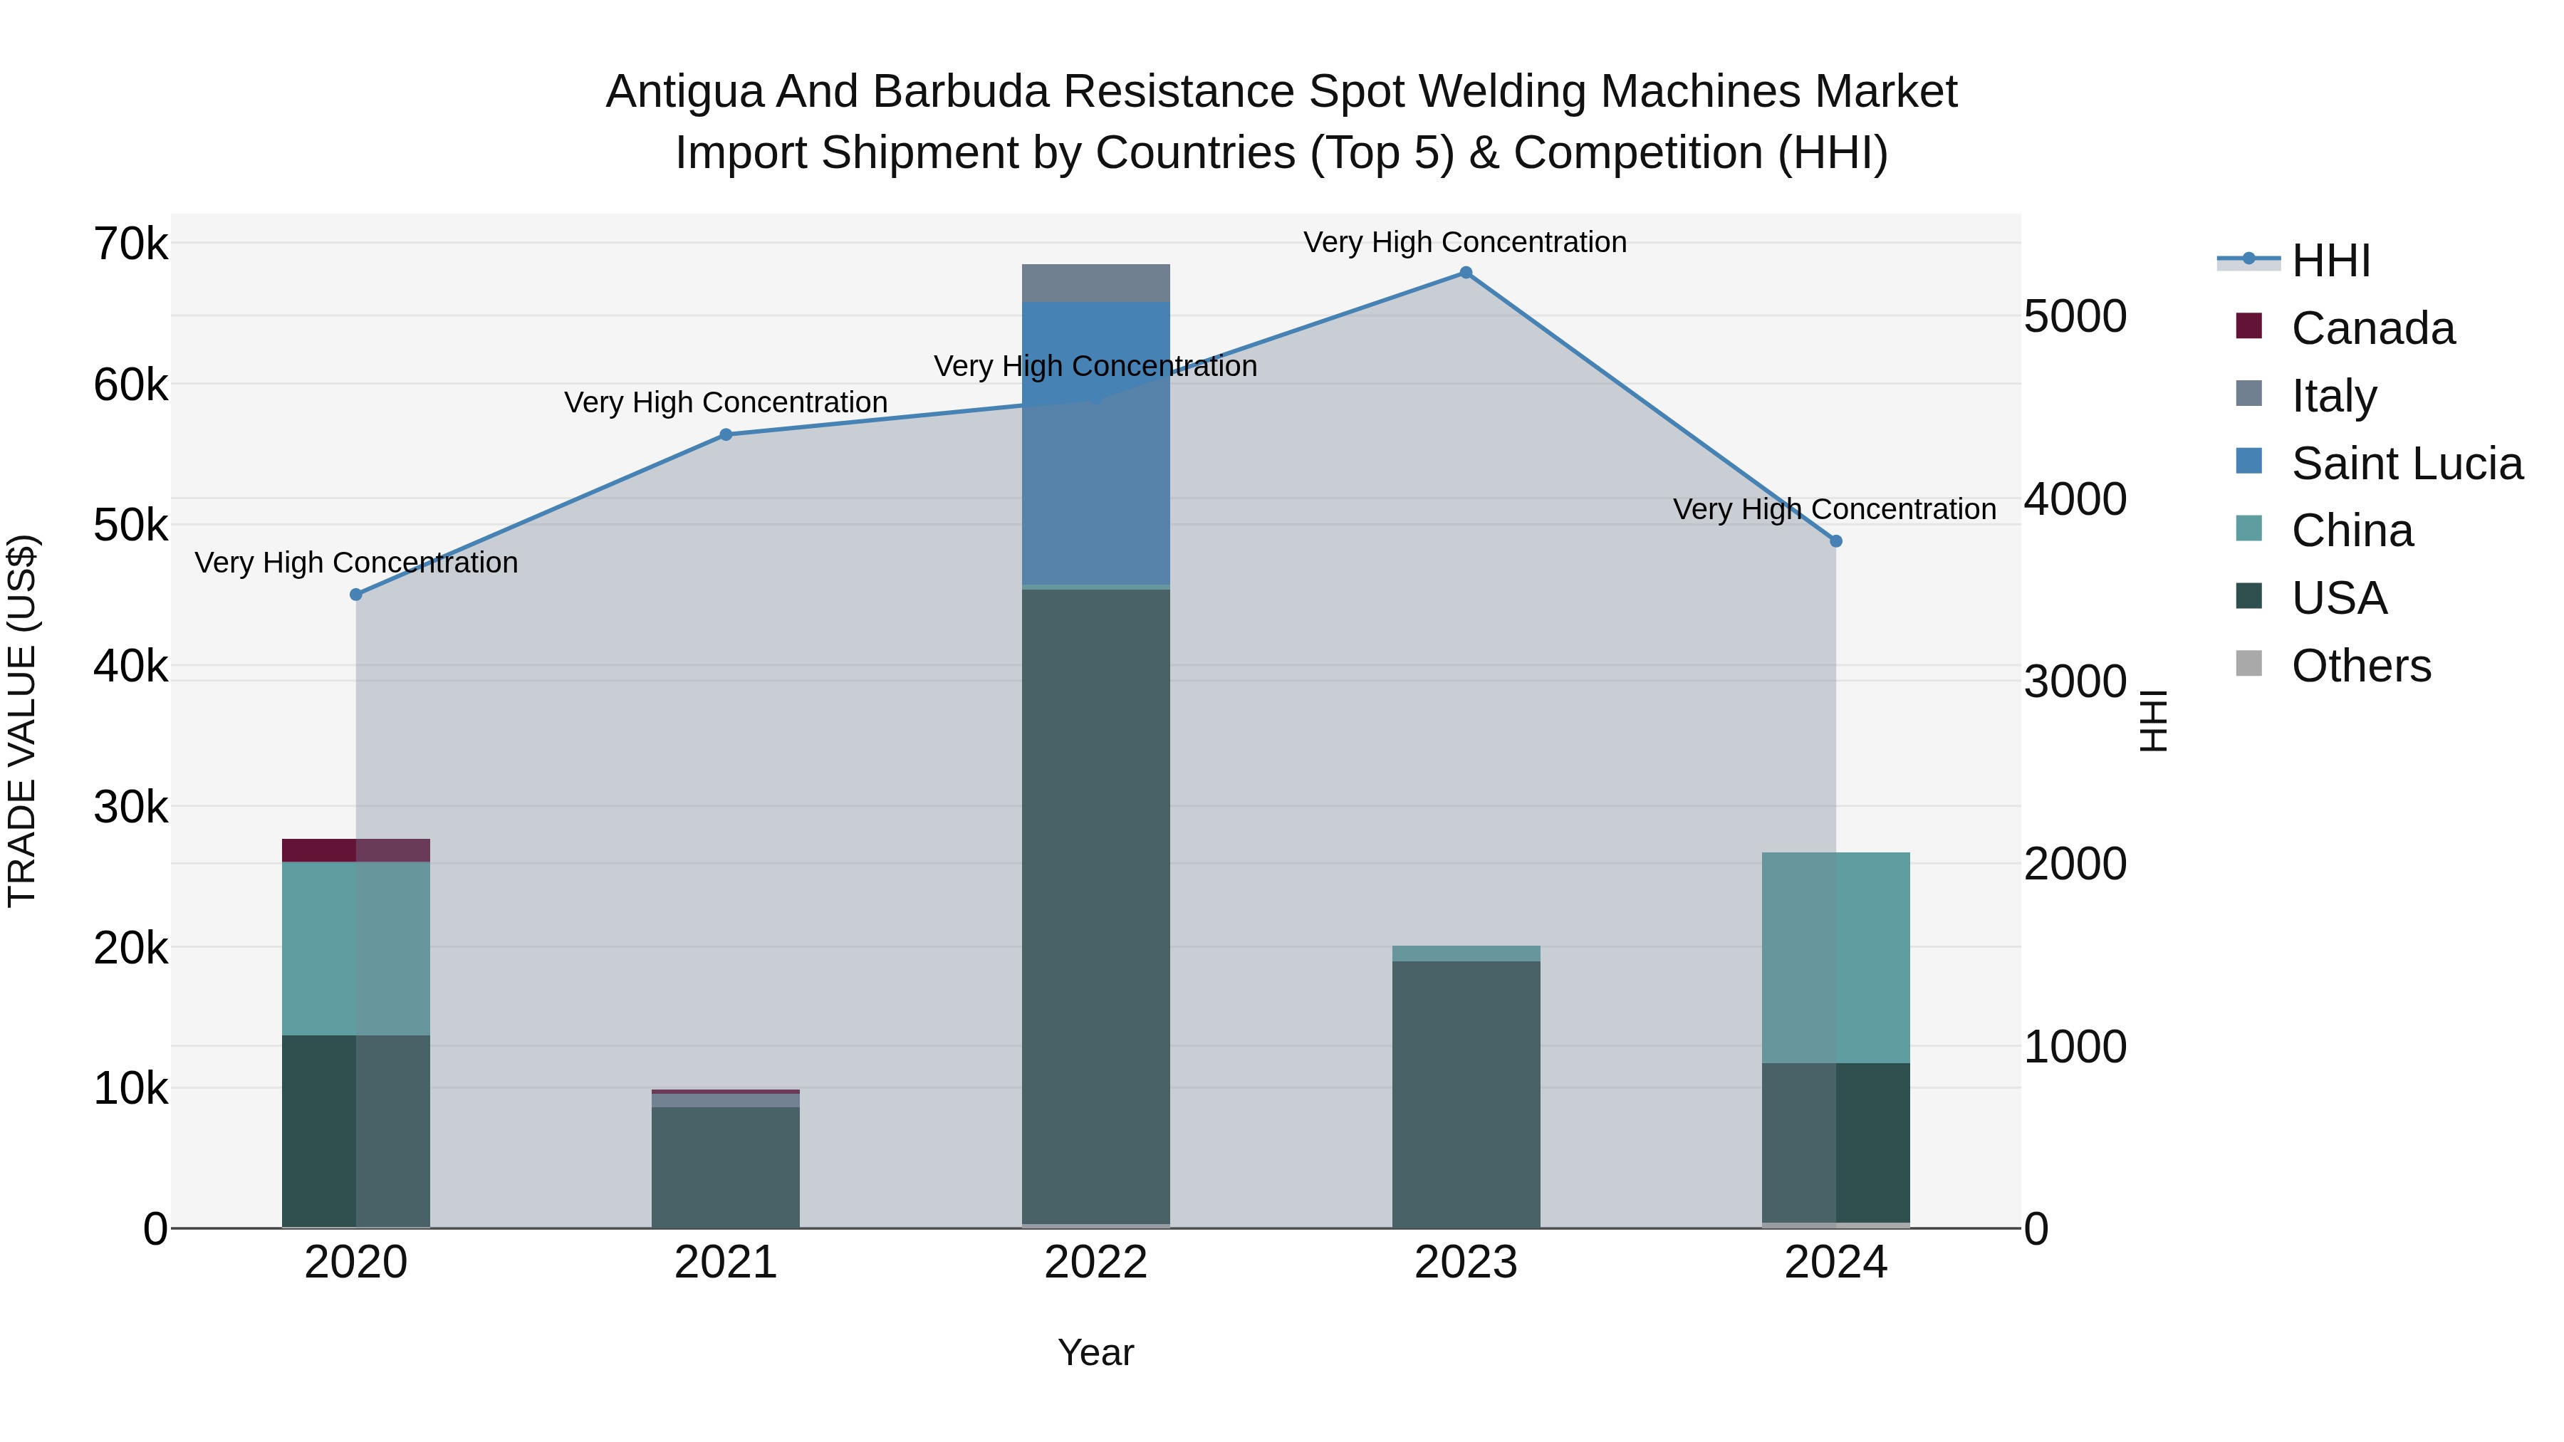Click the 1000 HHI axis tick

pos(2076,1047)
